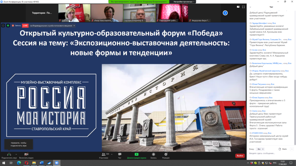
Task: Open the chat recipient 'Все' dropdown
Action: (260, 149)
